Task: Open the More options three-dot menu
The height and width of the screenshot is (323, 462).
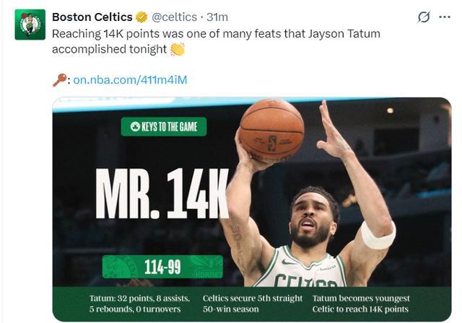Action: (x=445, y=17)
